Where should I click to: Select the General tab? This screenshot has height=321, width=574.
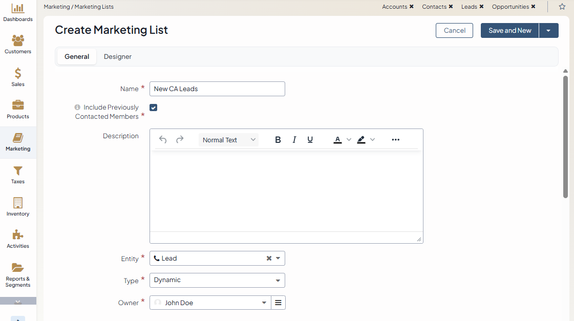coord(77,57)
